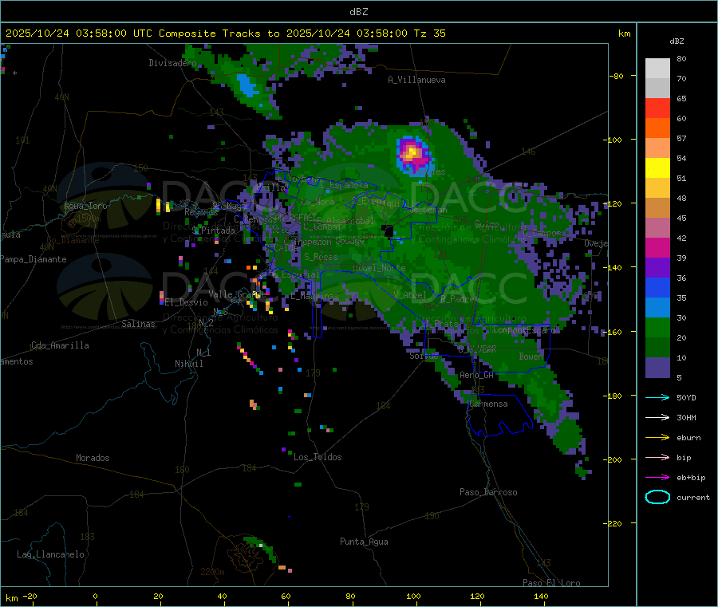Image resolution: width=718 pixels, height=607 pixels.
Task: Click the 'A_Villanueva' map label
Action: (x=416, y=80)
